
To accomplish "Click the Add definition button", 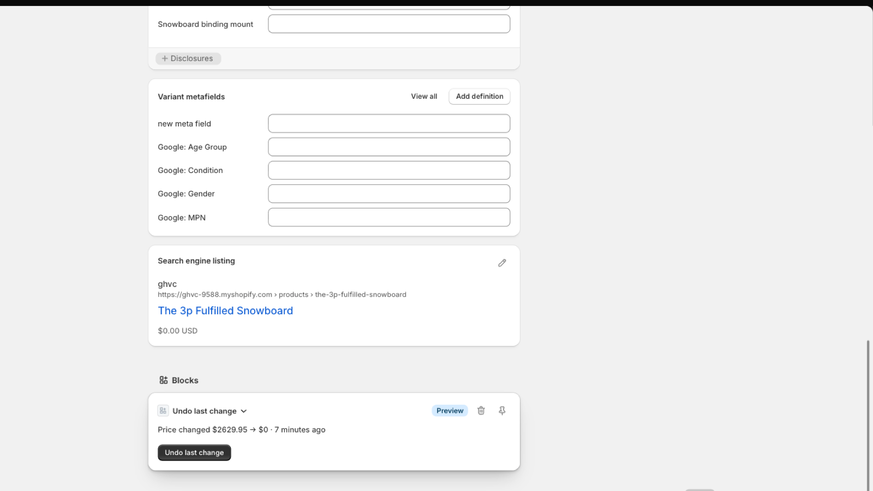I will pyautogui.click(x=480, y=97).
